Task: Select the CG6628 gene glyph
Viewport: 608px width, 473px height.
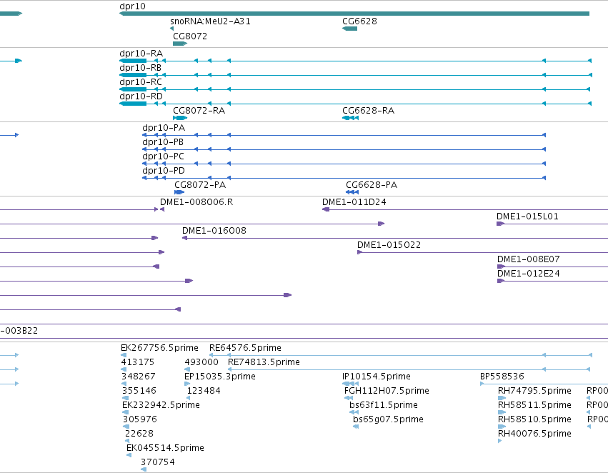Action: click(x=350, y=29)
